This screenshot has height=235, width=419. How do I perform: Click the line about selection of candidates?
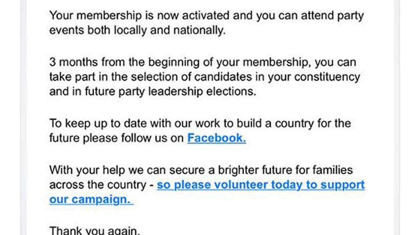pos(205,77)
